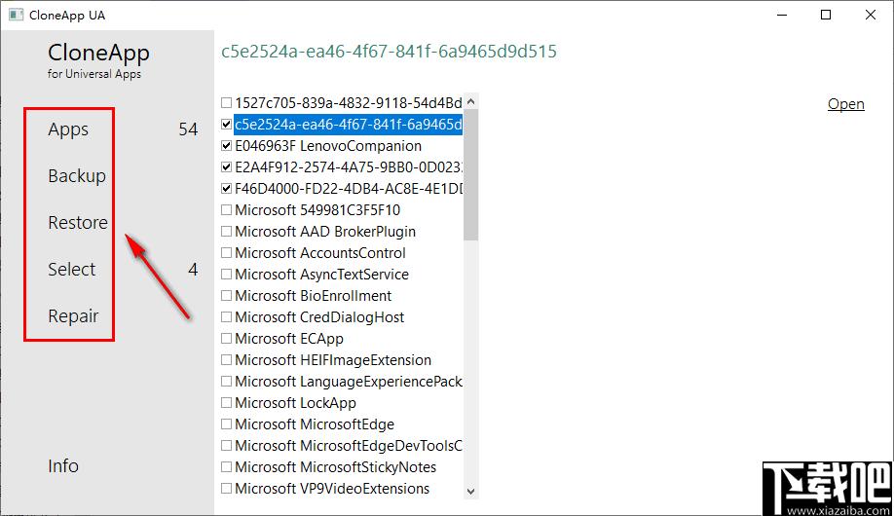Select the 1527c705-839a-4832 list row text
This screenshot has width=894, height=516.
(349, 102)
